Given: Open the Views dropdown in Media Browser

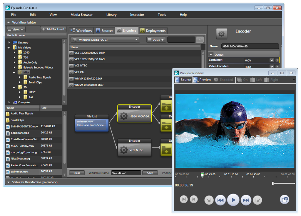Looking at the screenshot, I should pos(16,29).
